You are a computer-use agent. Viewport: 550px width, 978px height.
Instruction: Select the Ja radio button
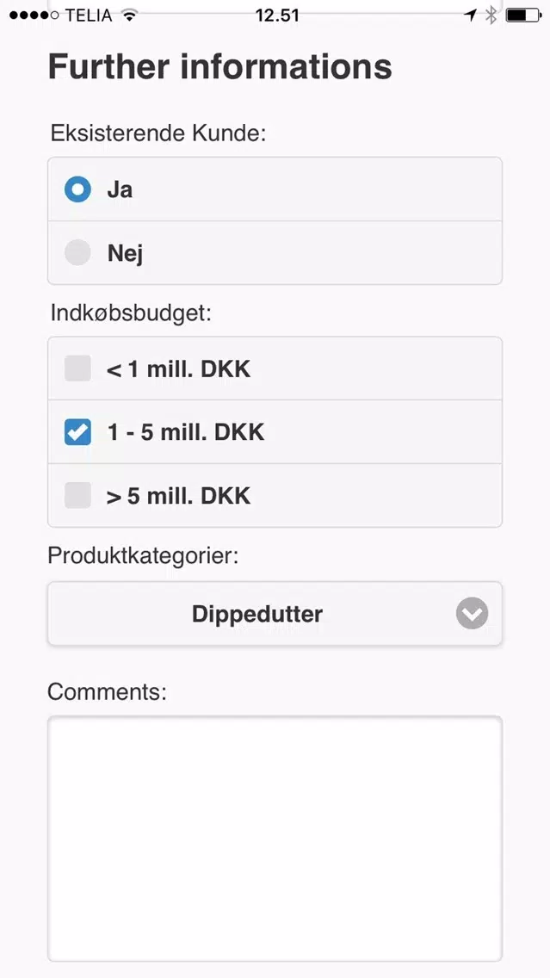(x=77, y=189)
